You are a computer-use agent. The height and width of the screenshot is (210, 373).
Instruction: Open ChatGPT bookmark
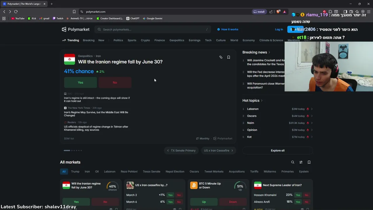pos(133,18)
